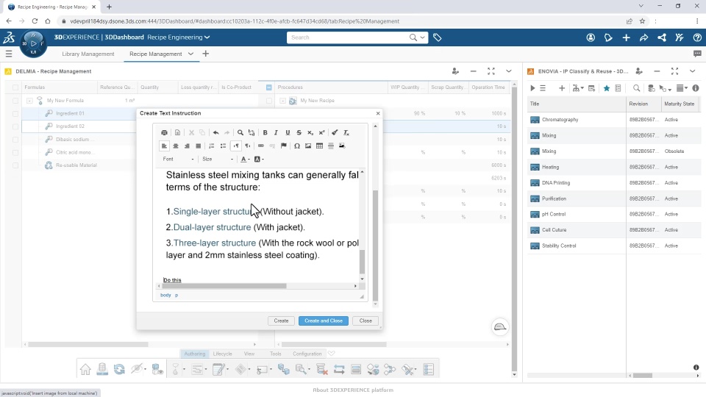Collapse the My New Formula tree node
The width and height of the screenshot is (706, 397).
[x=29, y=101]
